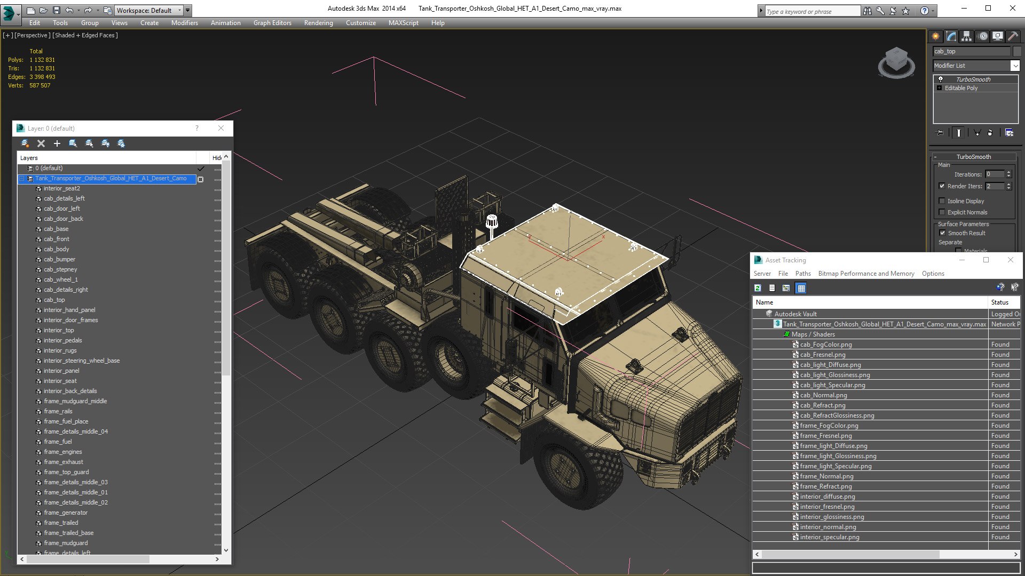Click Delete Layer X icon in Layer dialog

point(41,143)
